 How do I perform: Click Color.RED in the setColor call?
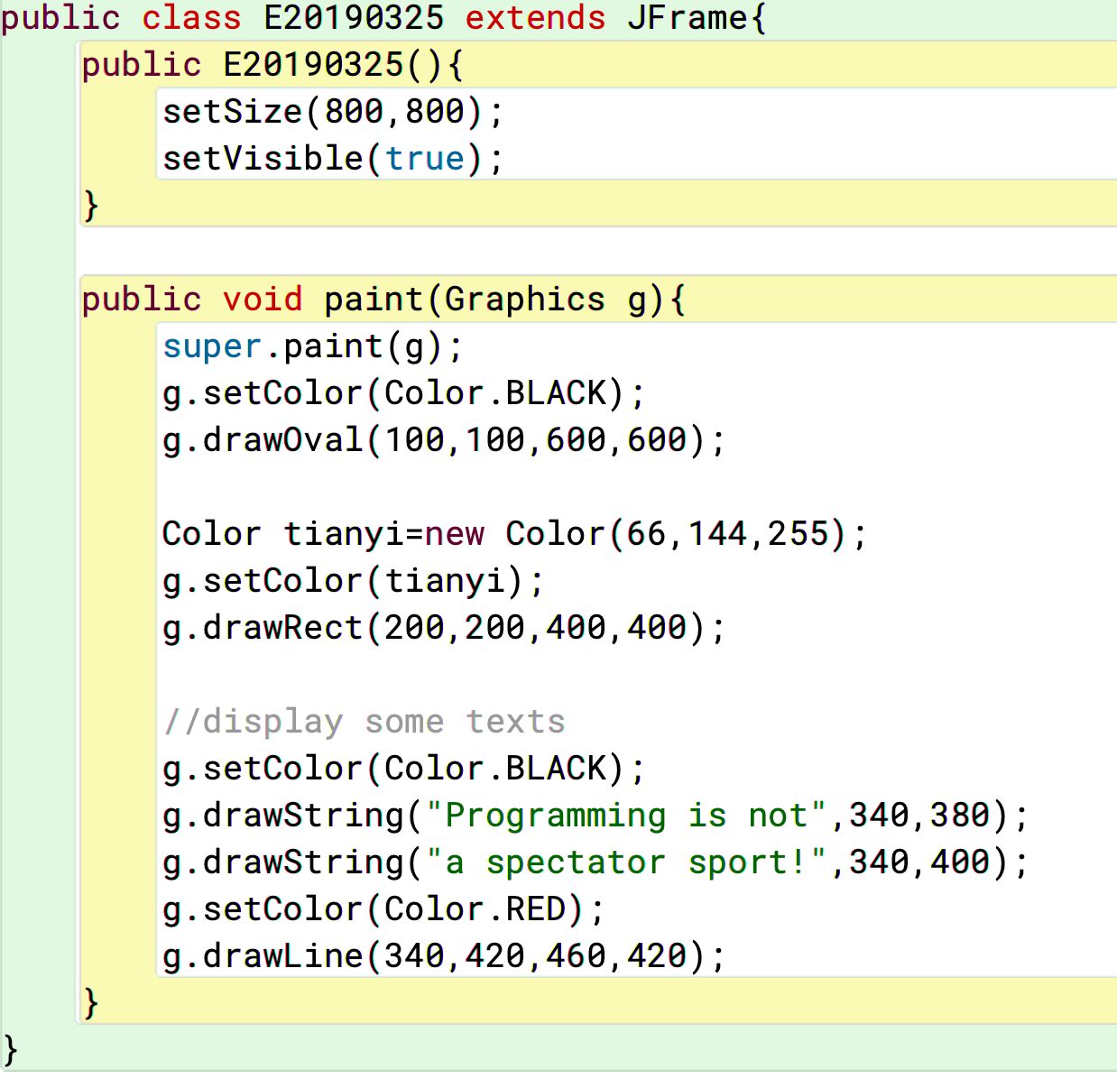point(475,909)
